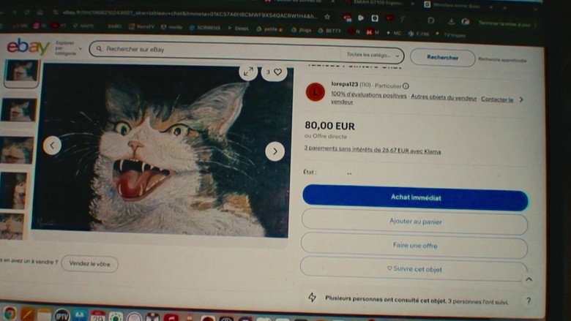571x321 pixels.
Task: Open the Explorer par catégorie dropdown
Action: point(69,48)
